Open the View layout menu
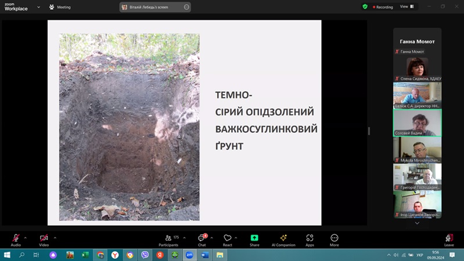464x261 pixels. tap(407, 6)
